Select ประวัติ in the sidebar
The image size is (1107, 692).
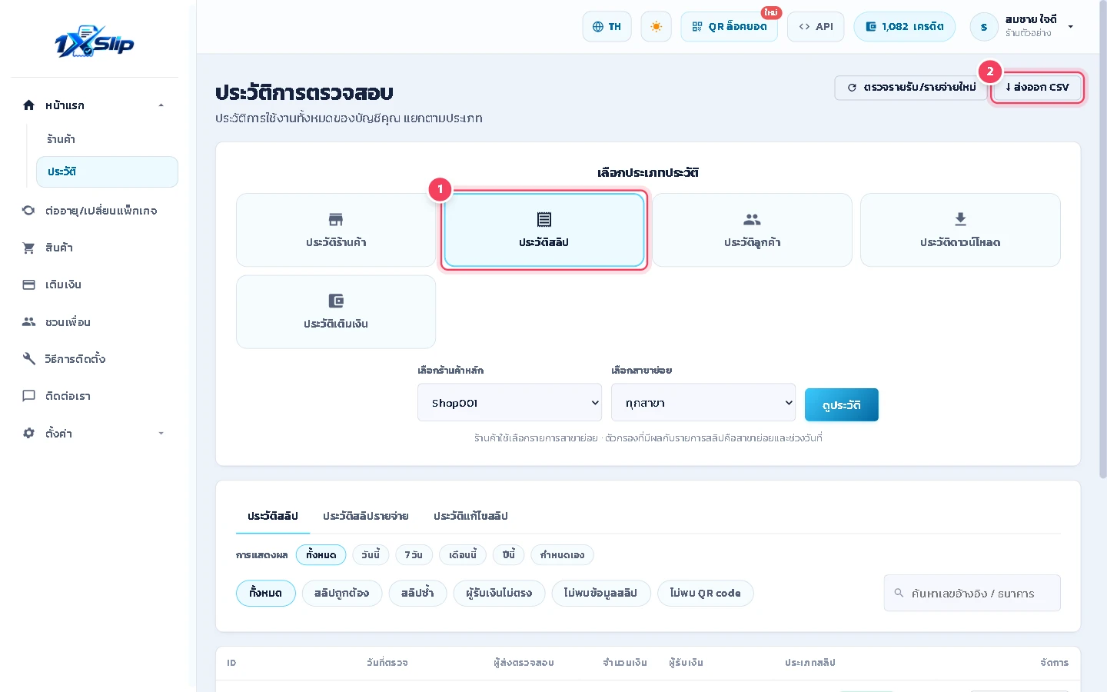(107, 171)
